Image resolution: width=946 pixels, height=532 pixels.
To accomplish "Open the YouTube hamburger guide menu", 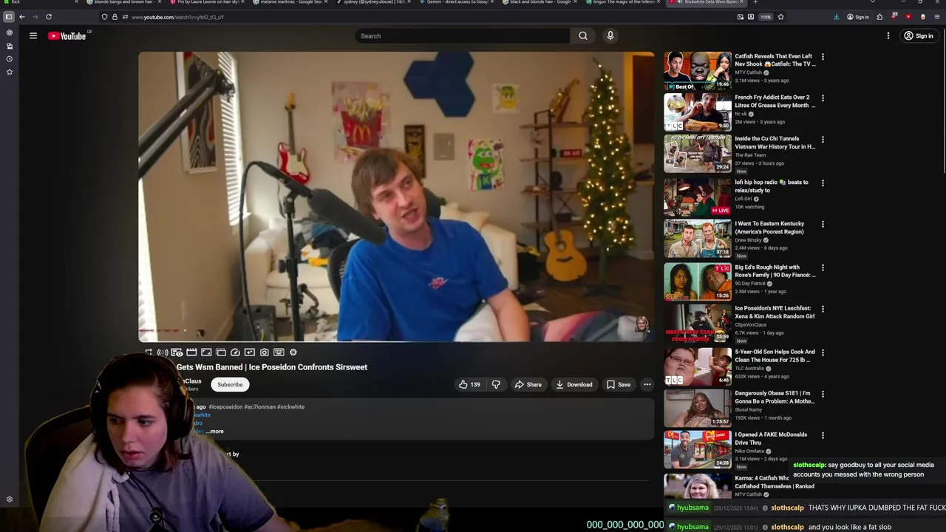I will click(x=33, y=35).
